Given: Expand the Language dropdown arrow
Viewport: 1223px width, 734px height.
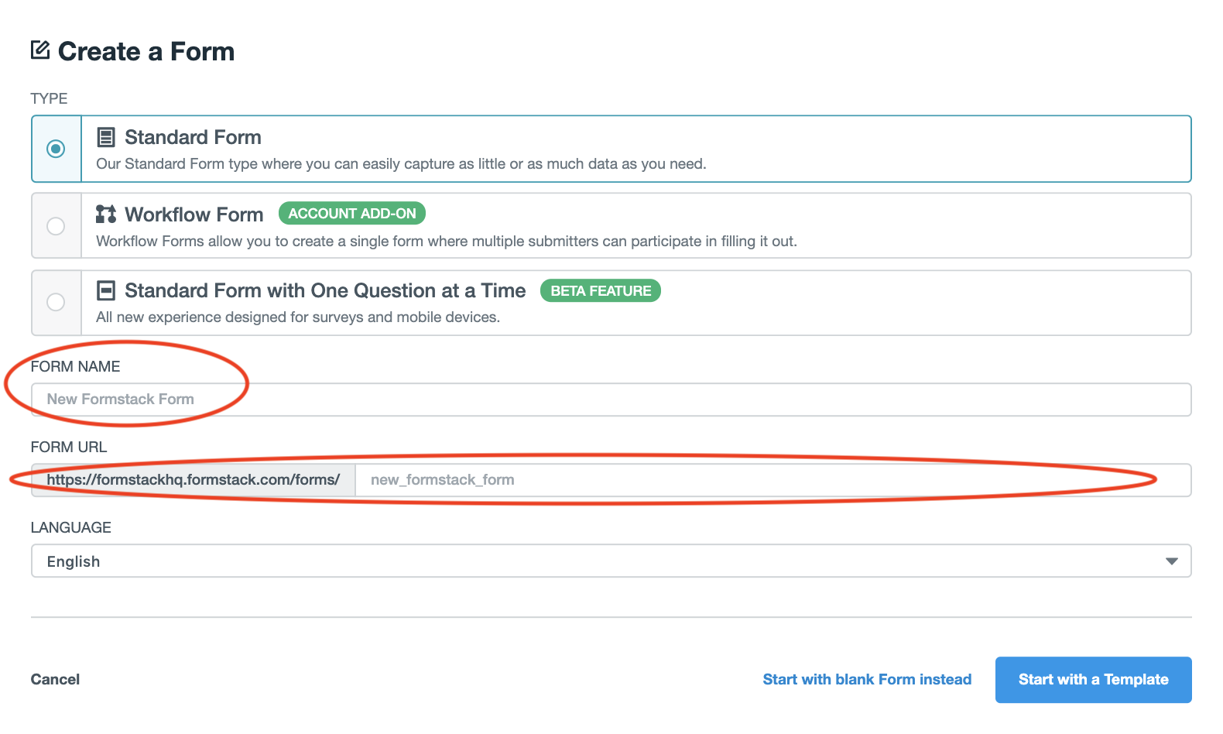Looking at the screenshot, I should pyautogui.click(x=1171, y=561).
